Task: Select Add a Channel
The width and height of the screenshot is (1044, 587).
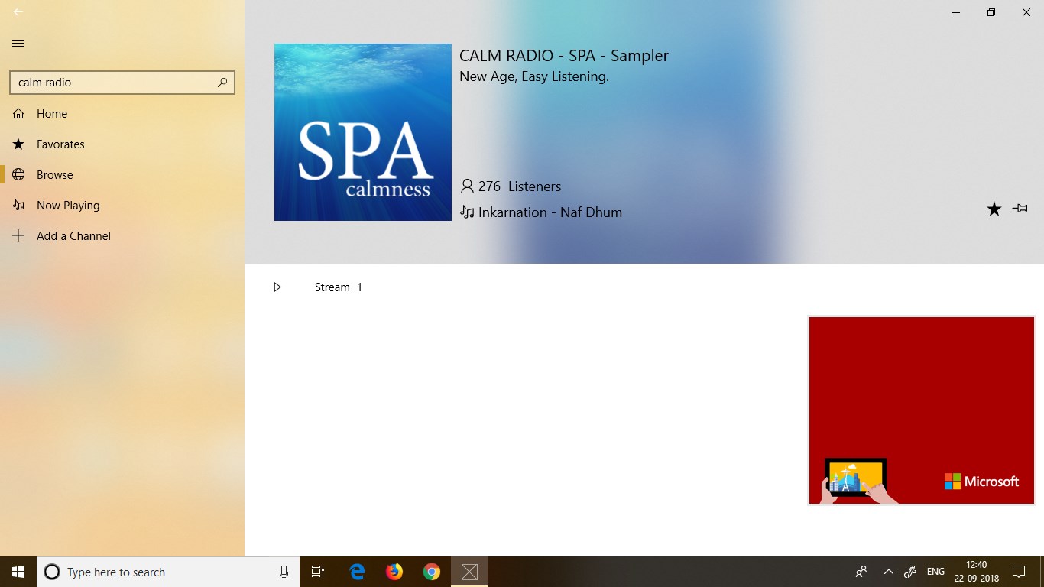Action: pyautogui.click(x=122, y=235)
